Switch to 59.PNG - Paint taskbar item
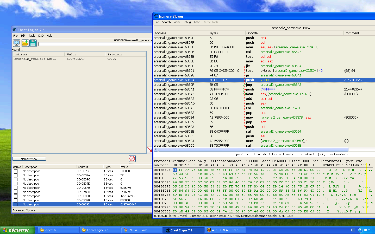 tap(142, 230)
